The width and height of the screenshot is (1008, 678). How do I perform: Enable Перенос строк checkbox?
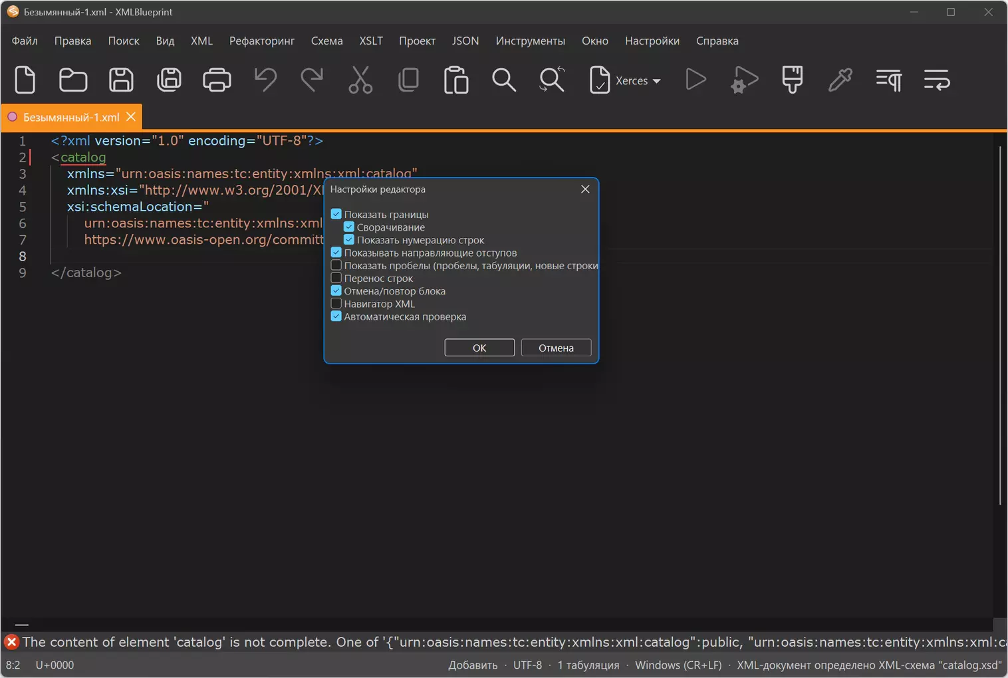point(336,278)
